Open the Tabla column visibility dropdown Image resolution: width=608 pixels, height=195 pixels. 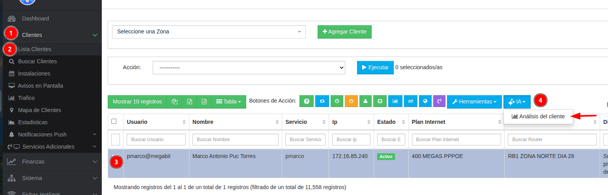click(228, 102)
